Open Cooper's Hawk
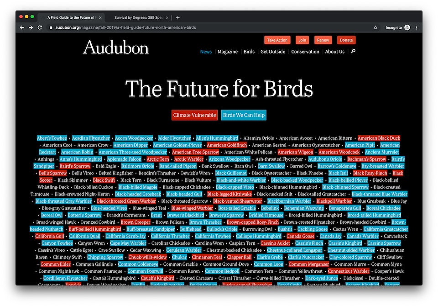The height and width of the screenshot is (306, 438). point(389,271)
